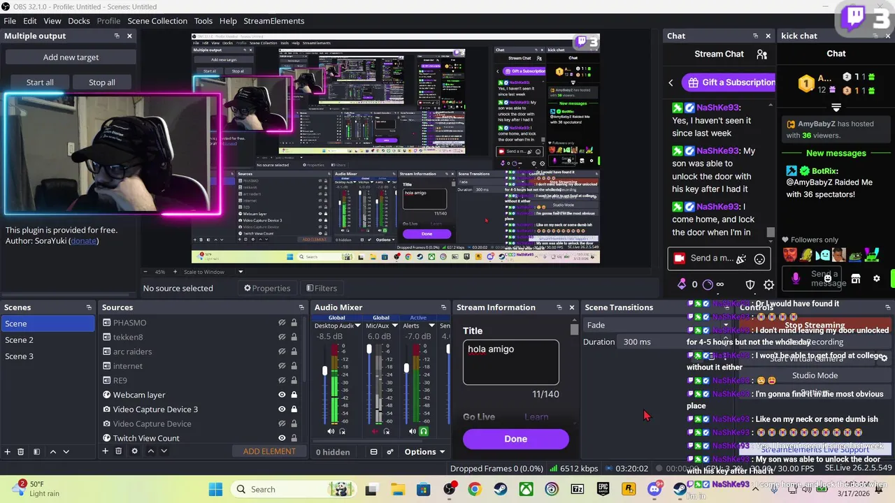This screenshot has width=895, height=503.
Task: Open source properties gear in Sources toolbar
Action: [135, 451]
